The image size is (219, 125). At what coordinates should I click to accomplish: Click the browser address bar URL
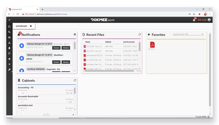tap(52, 14)
